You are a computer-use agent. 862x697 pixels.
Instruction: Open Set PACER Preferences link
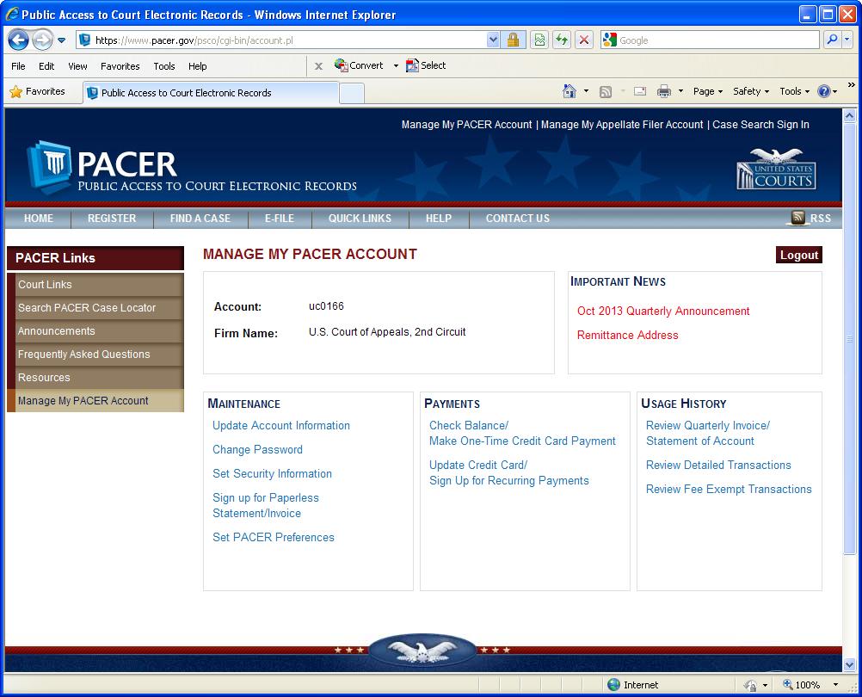(274, 538)
